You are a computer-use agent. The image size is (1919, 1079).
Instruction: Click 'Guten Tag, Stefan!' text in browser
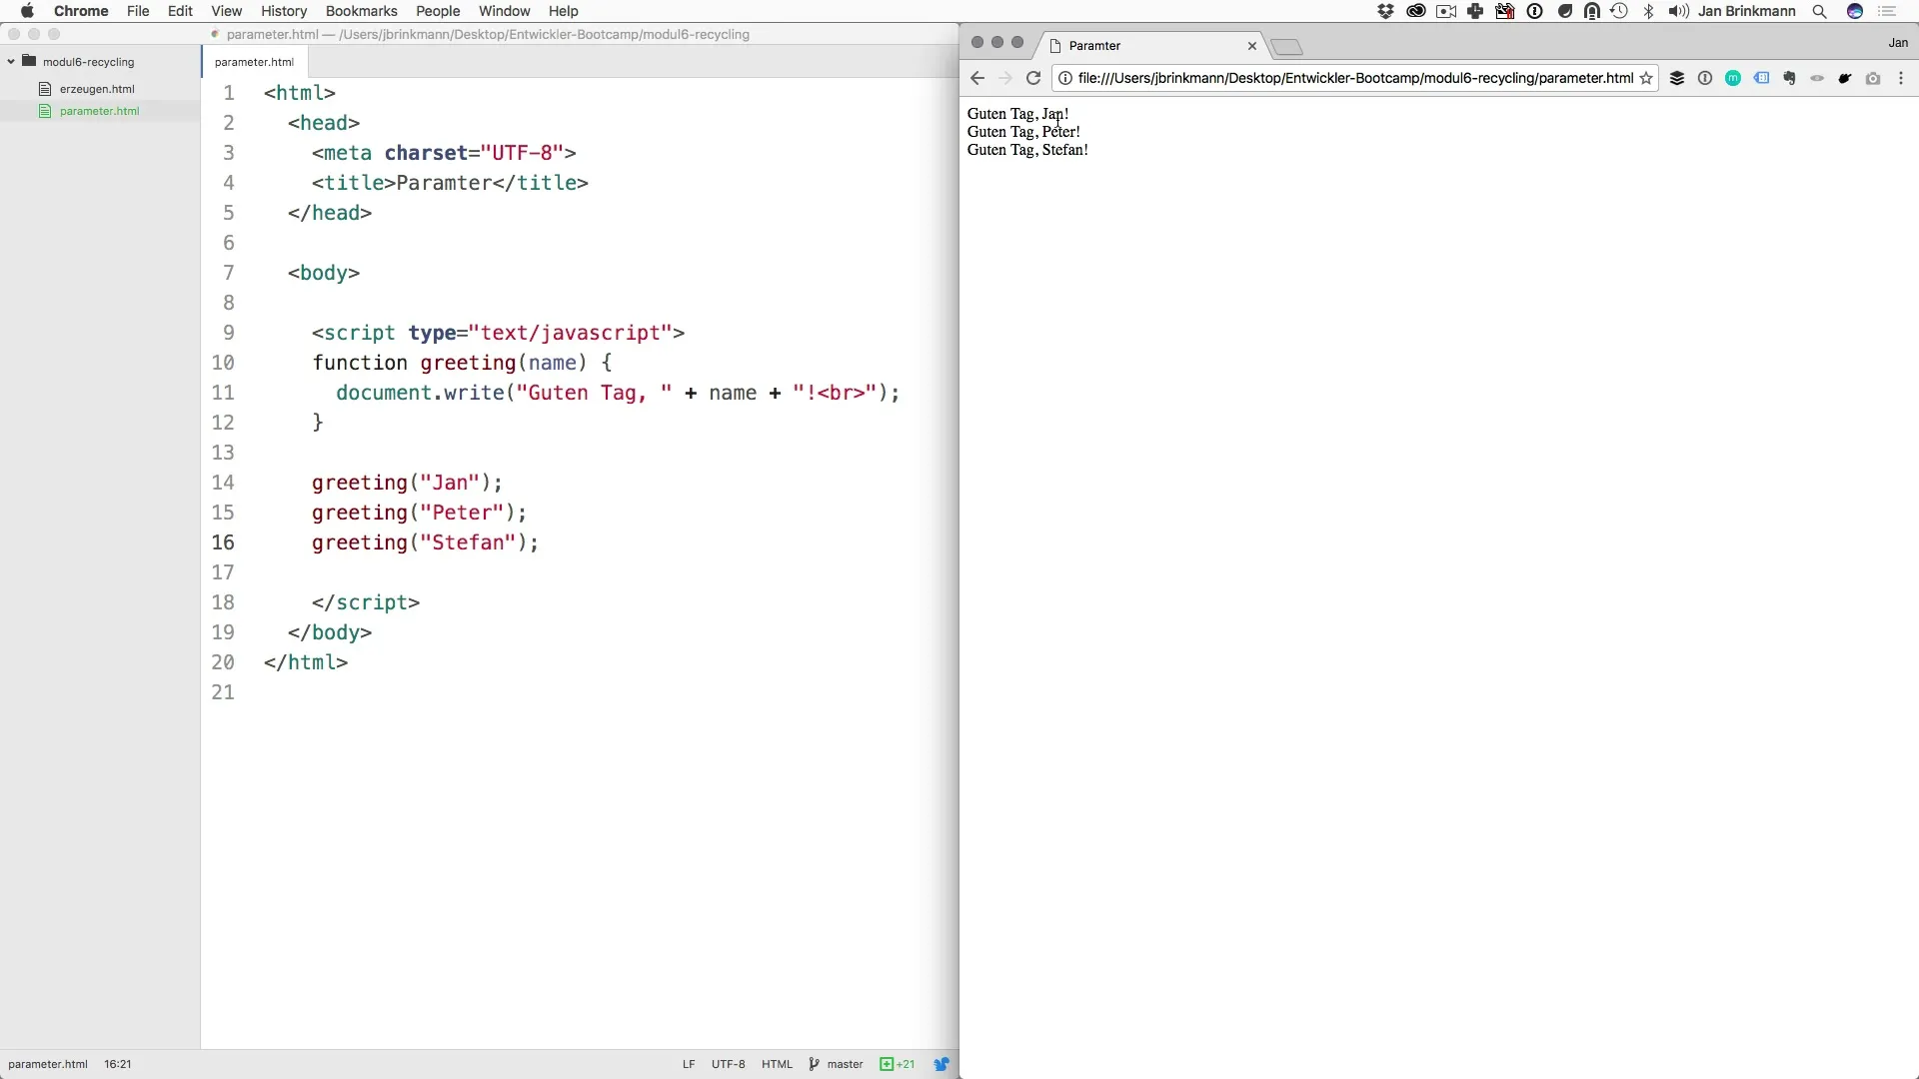[x=1027, y=150]
